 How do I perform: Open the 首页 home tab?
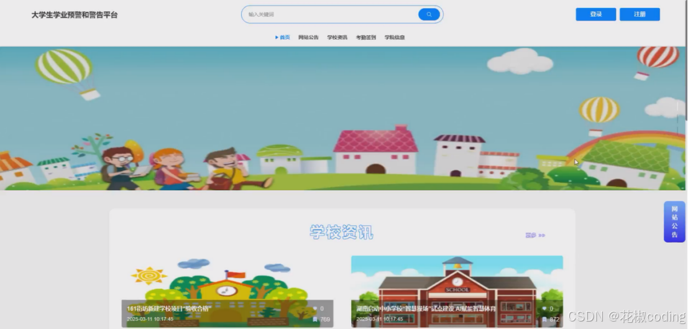(283, 37)
